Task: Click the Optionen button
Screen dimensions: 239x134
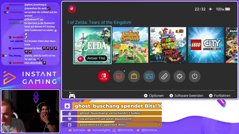Action: 154,96
